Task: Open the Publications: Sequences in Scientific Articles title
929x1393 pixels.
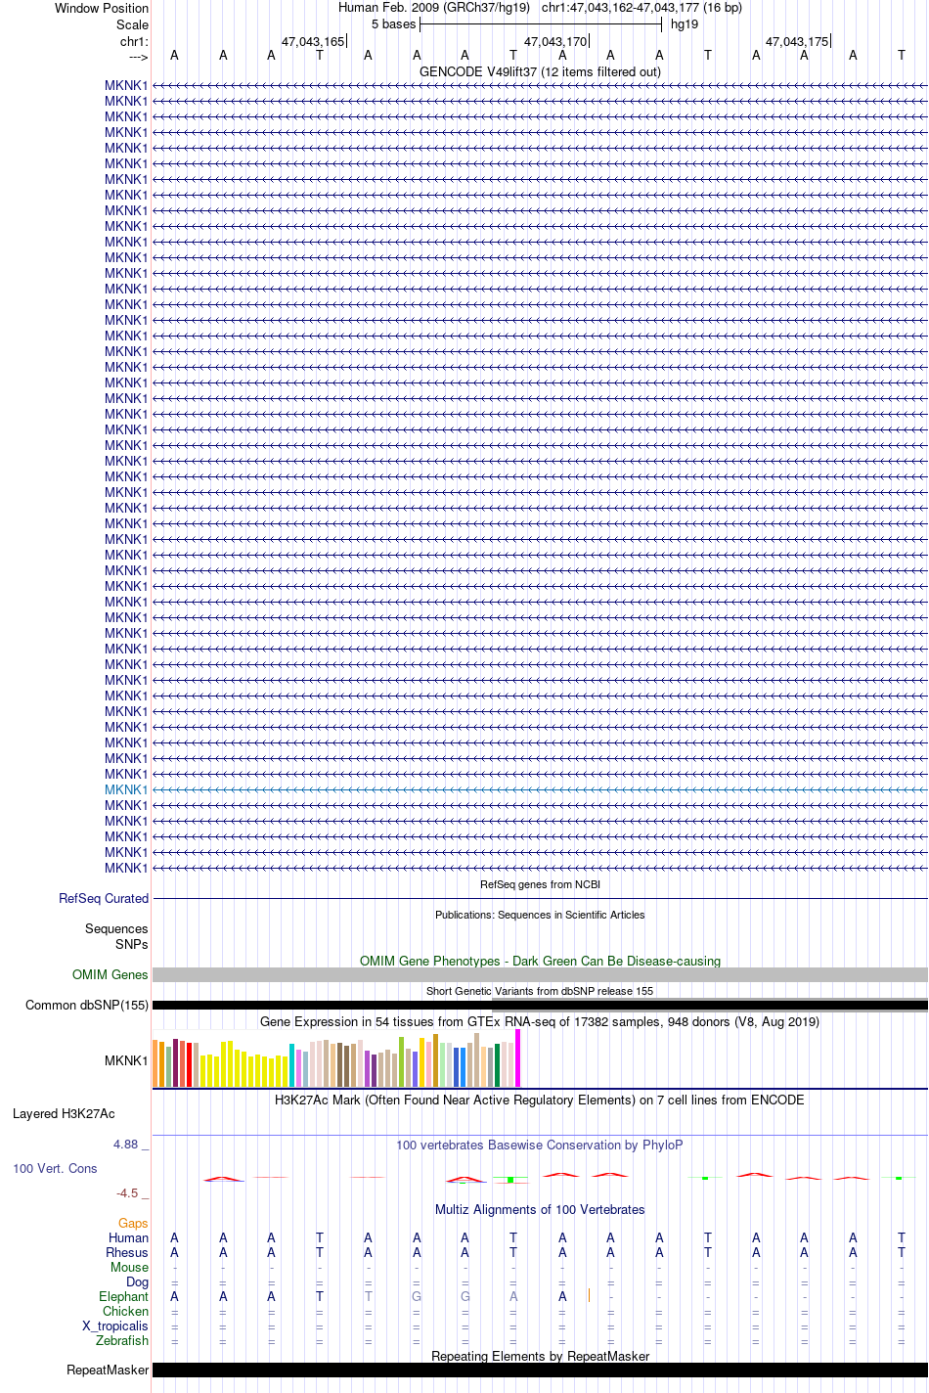Action: [x=540, y=915]
